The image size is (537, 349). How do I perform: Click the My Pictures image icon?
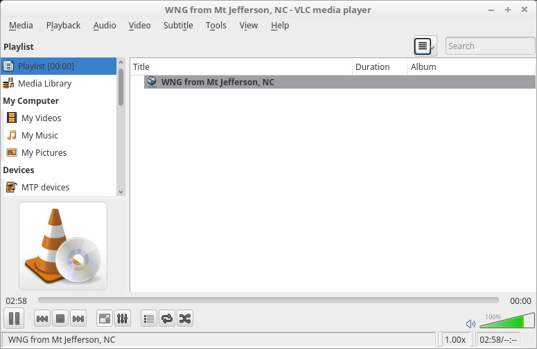12,152
